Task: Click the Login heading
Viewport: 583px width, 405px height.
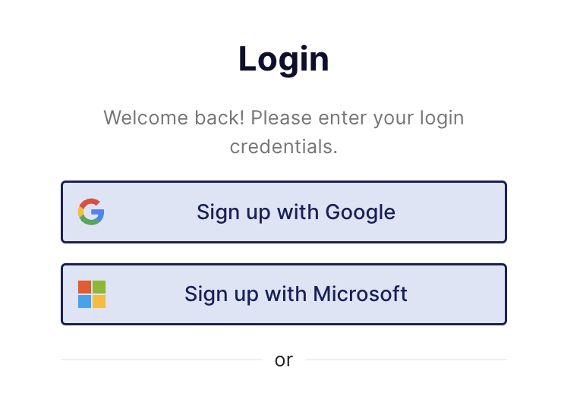Action: (283, 59)
